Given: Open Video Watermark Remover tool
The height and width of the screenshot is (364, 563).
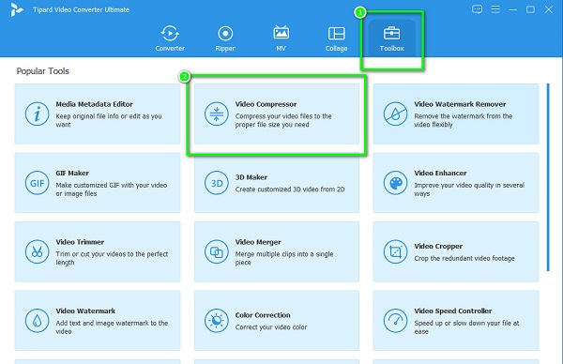Looking at the screenshot, I should pos(456,114).
